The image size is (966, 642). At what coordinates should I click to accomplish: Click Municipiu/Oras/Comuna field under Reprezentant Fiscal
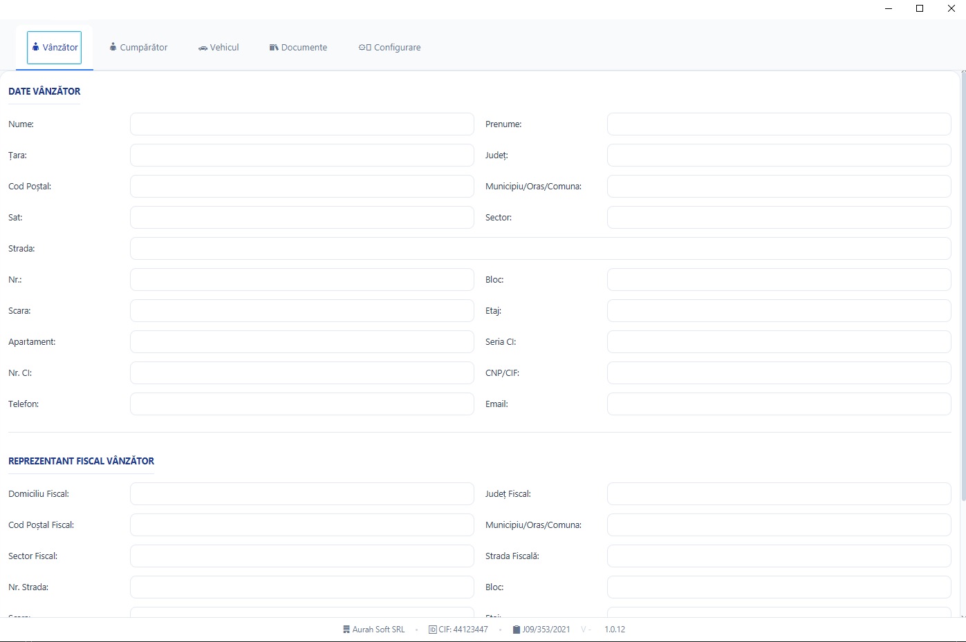tap(779, 525)
